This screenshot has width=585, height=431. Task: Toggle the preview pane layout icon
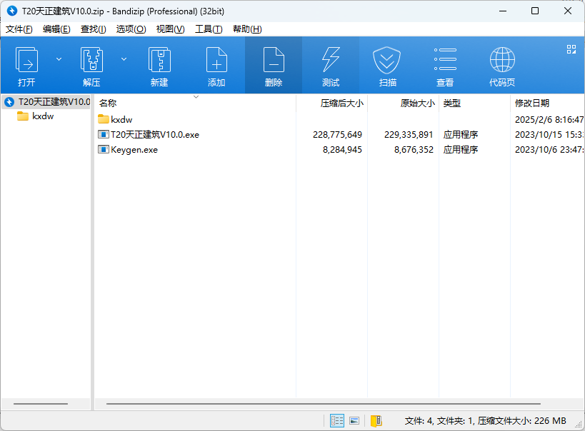tap(571, 49)
